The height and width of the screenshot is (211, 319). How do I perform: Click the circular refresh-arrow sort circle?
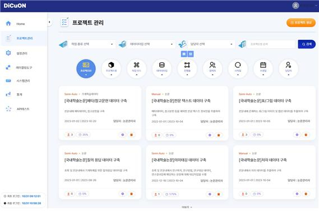pyautogui.click(x=238, y=68)
